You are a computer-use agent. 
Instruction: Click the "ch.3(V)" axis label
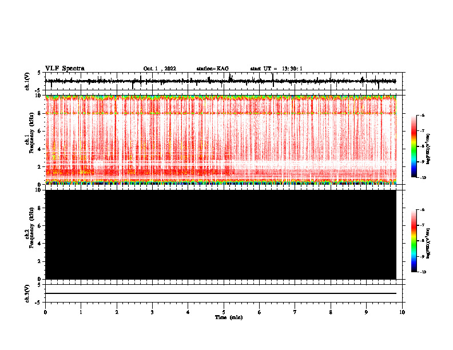(x=27, y=293)
